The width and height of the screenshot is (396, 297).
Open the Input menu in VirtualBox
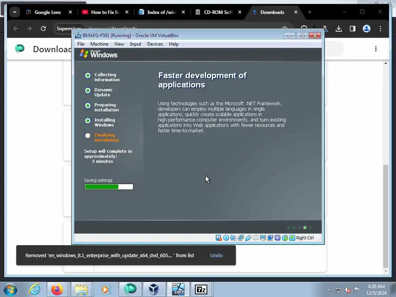click(x=136, y=44)
